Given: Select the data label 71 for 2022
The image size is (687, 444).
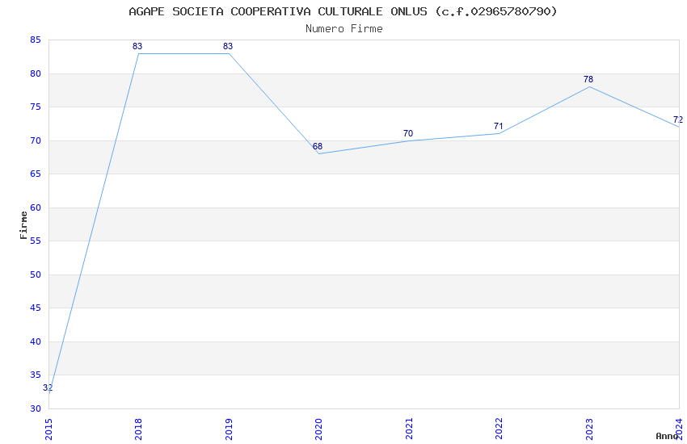Looking at the screenshot, I should [498, 126].
